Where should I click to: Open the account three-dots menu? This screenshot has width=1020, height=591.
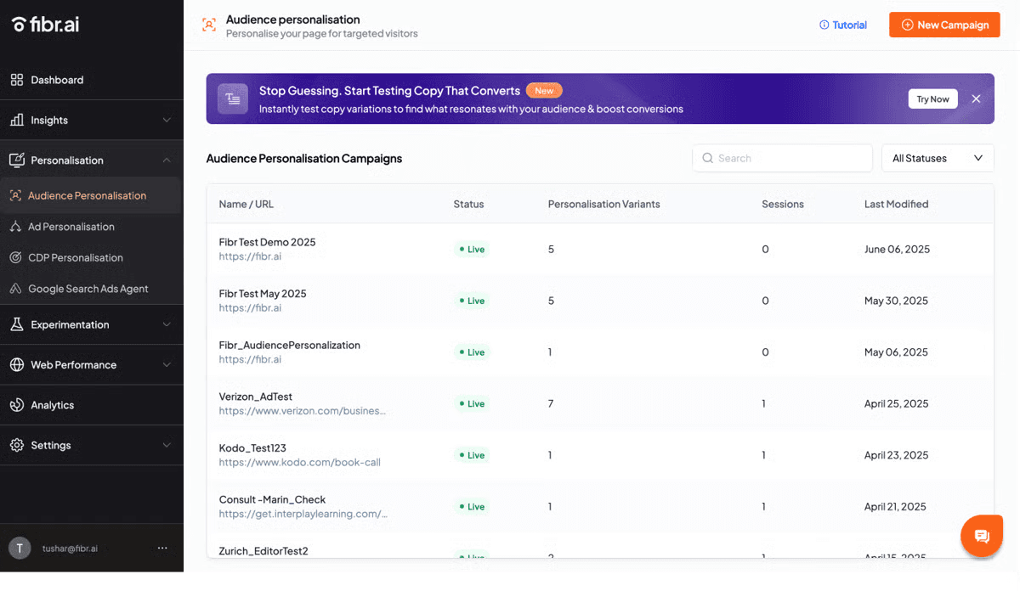[x=162, y=549]
